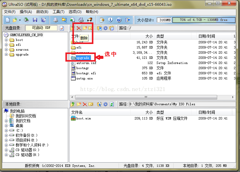This screenshot has height=172, width=240.
Task: Click the Extract icon in the image pane toolbar
Action: coord(99,28)
